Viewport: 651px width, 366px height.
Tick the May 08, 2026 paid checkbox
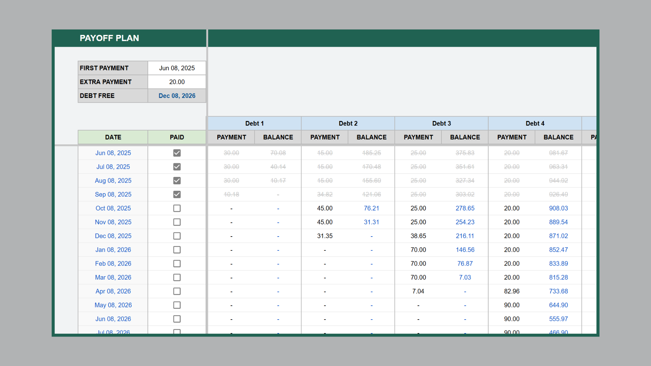pyautogui.click(x=177, y=305)
